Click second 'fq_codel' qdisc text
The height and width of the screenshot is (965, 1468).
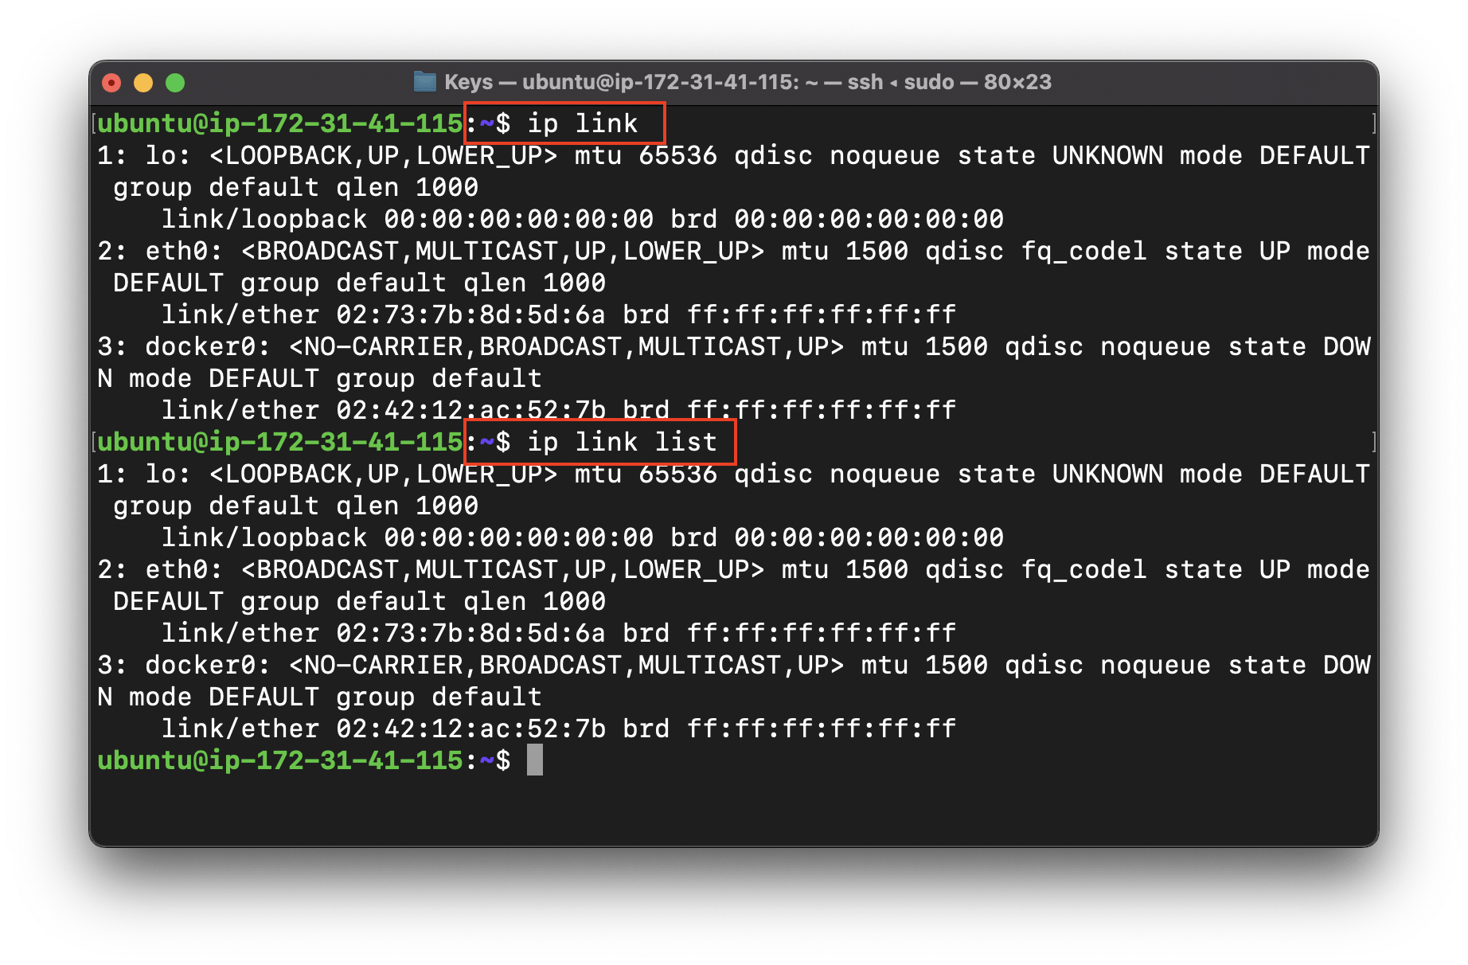(x=1084, y=569)
